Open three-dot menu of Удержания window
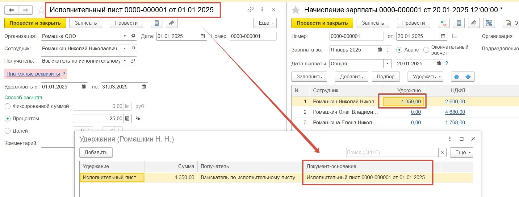Image resolution: width=519 pixels, height=197 pixels. [x=450, y=139]
